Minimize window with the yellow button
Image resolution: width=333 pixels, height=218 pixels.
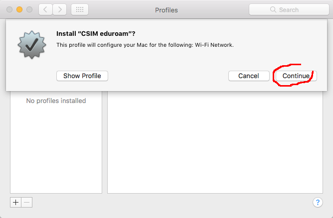click(19, 9)
